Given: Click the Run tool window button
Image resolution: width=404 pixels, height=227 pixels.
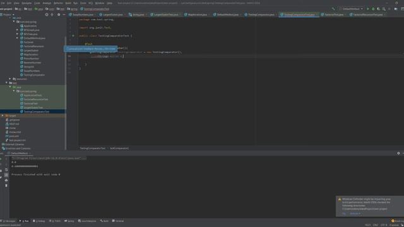Looking at the screenshot, I should click(24, 221).
